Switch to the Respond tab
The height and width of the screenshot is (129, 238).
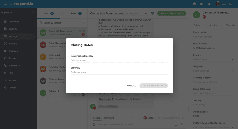pyautogui.click(x=97, y=118)
